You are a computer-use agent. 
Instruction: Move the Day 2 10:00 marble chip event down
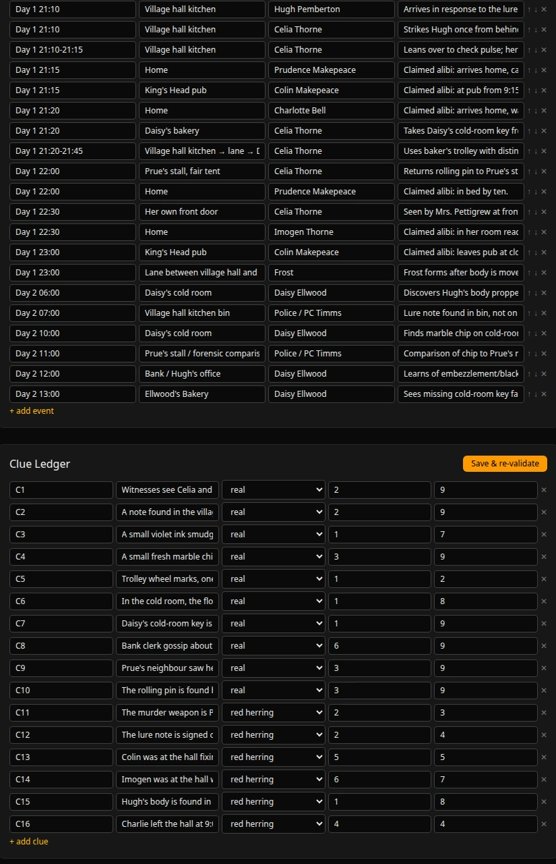(536, 333)
